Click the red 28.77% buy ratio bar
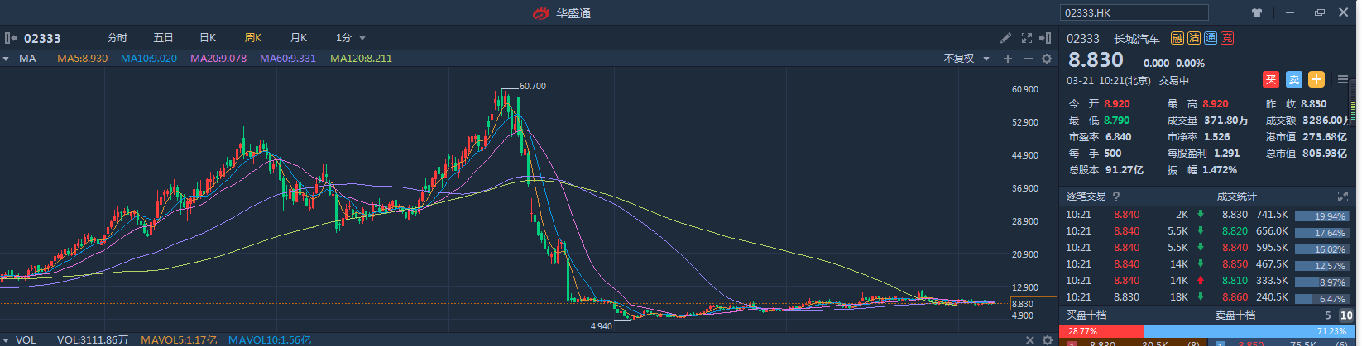Viewport: 1362px width, 346px height. coord(1101,332)
